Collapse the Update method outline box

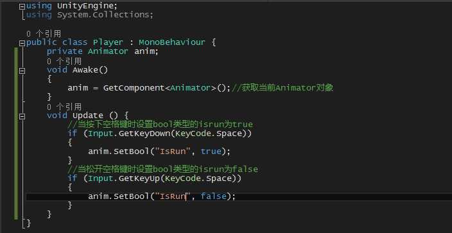tap(22, 117)
